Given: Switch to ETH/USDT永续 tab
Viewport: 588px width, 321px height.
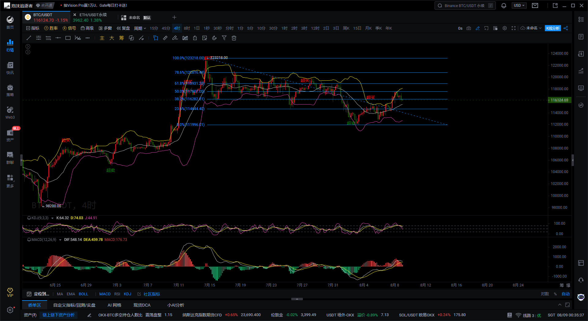Looking at the screenshot, I should (93, 17).
